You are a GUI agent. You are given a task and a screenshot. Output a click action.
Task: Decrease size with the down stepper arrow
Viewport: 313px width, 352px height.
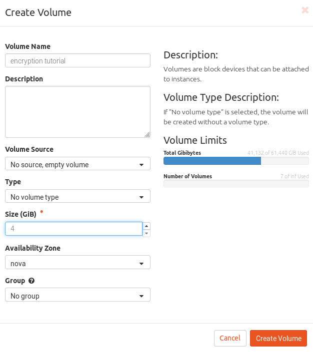coord(146,233)
